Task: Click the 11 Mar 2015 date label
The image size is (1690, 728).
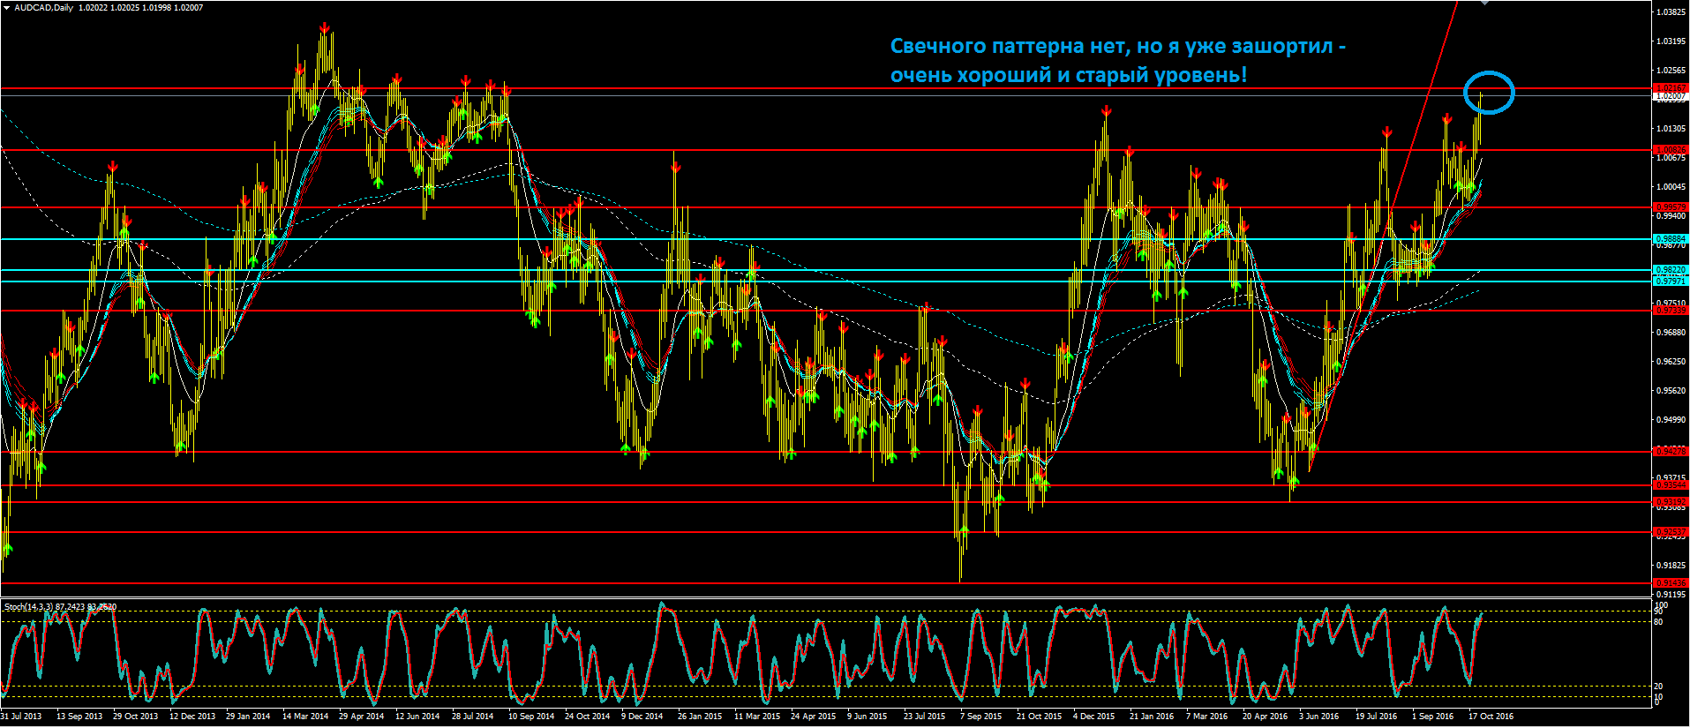Action: point(756,717)
